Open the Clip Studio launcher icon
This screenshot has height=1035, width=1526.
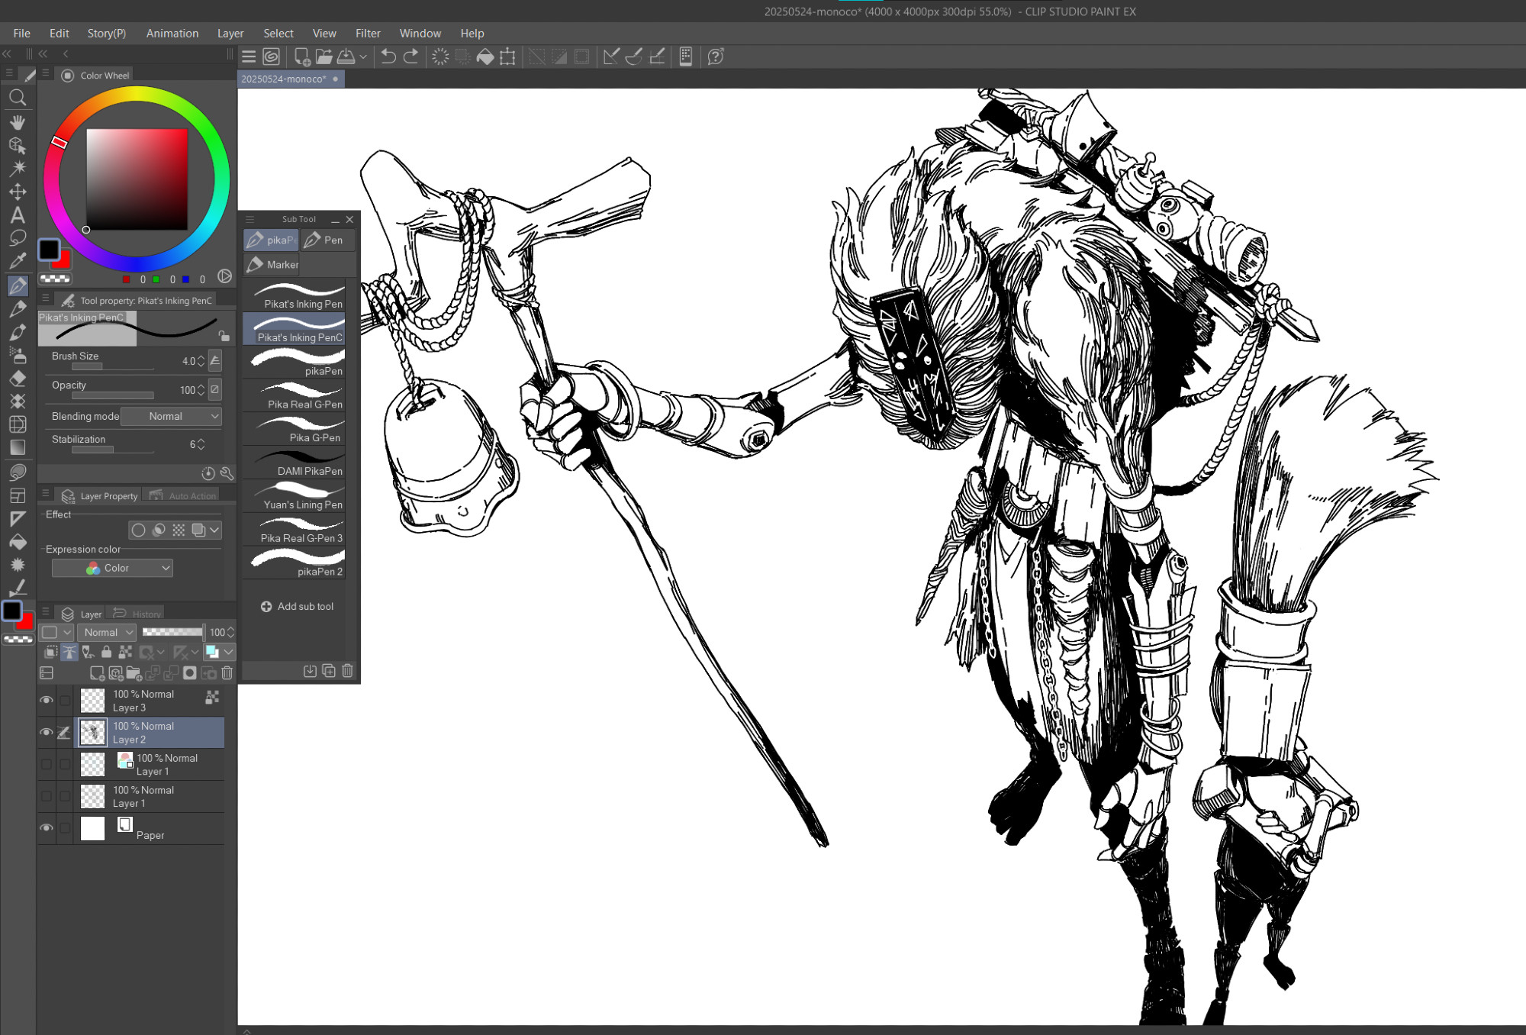pos(272,56)
